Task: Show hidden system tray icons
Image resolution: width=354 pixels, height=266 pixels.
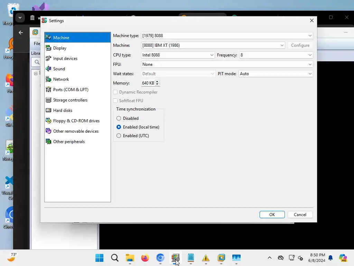Action: click(270, 258)
